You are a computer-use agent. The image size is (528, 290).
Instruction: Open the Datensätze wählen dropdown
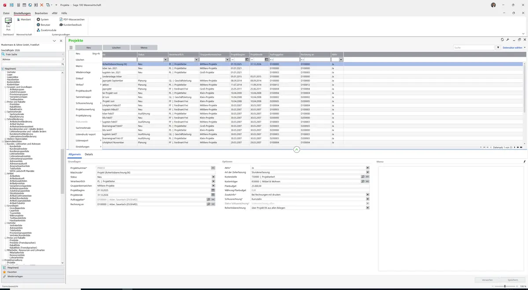coord(514,47)
